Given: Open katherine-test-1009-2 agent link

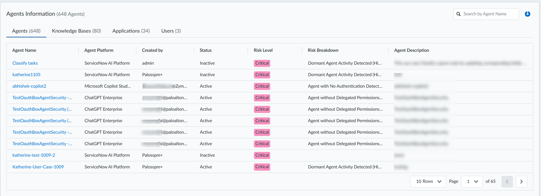Looking at the screenshot, I should pos(34,155).
